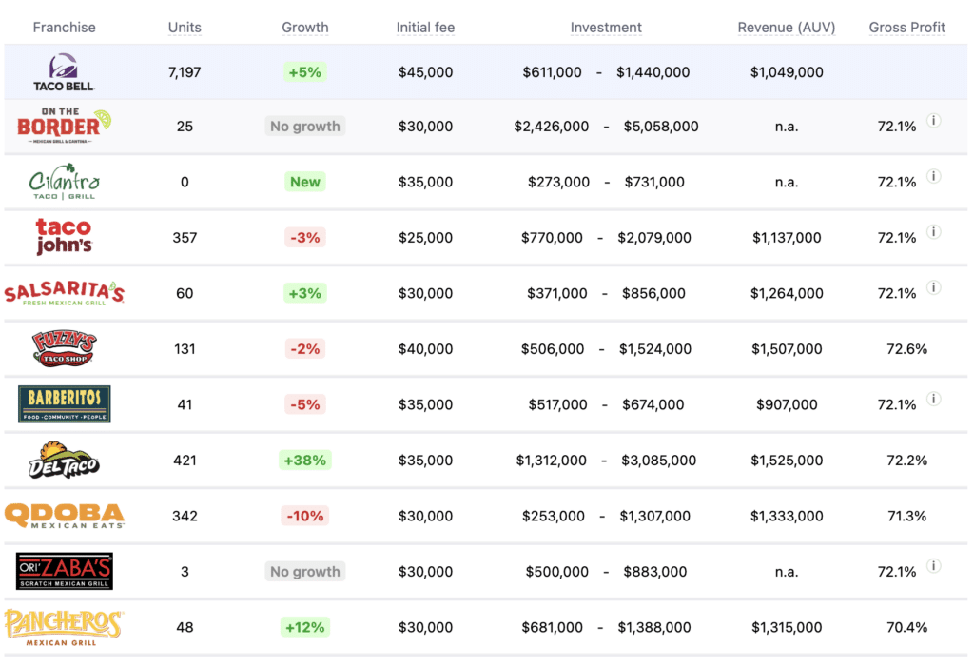Image resolution: width=974 pixels, height=667 pixels.
Task: Click the Ori'Zaba's logo
Action: 64,571
